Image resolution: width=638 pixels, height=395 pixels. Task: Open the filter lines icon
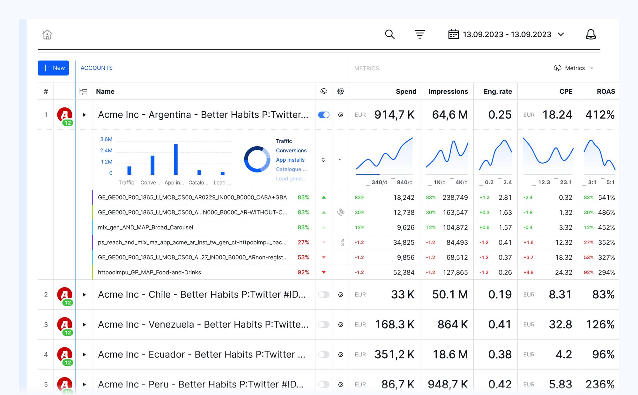(419, 34)
